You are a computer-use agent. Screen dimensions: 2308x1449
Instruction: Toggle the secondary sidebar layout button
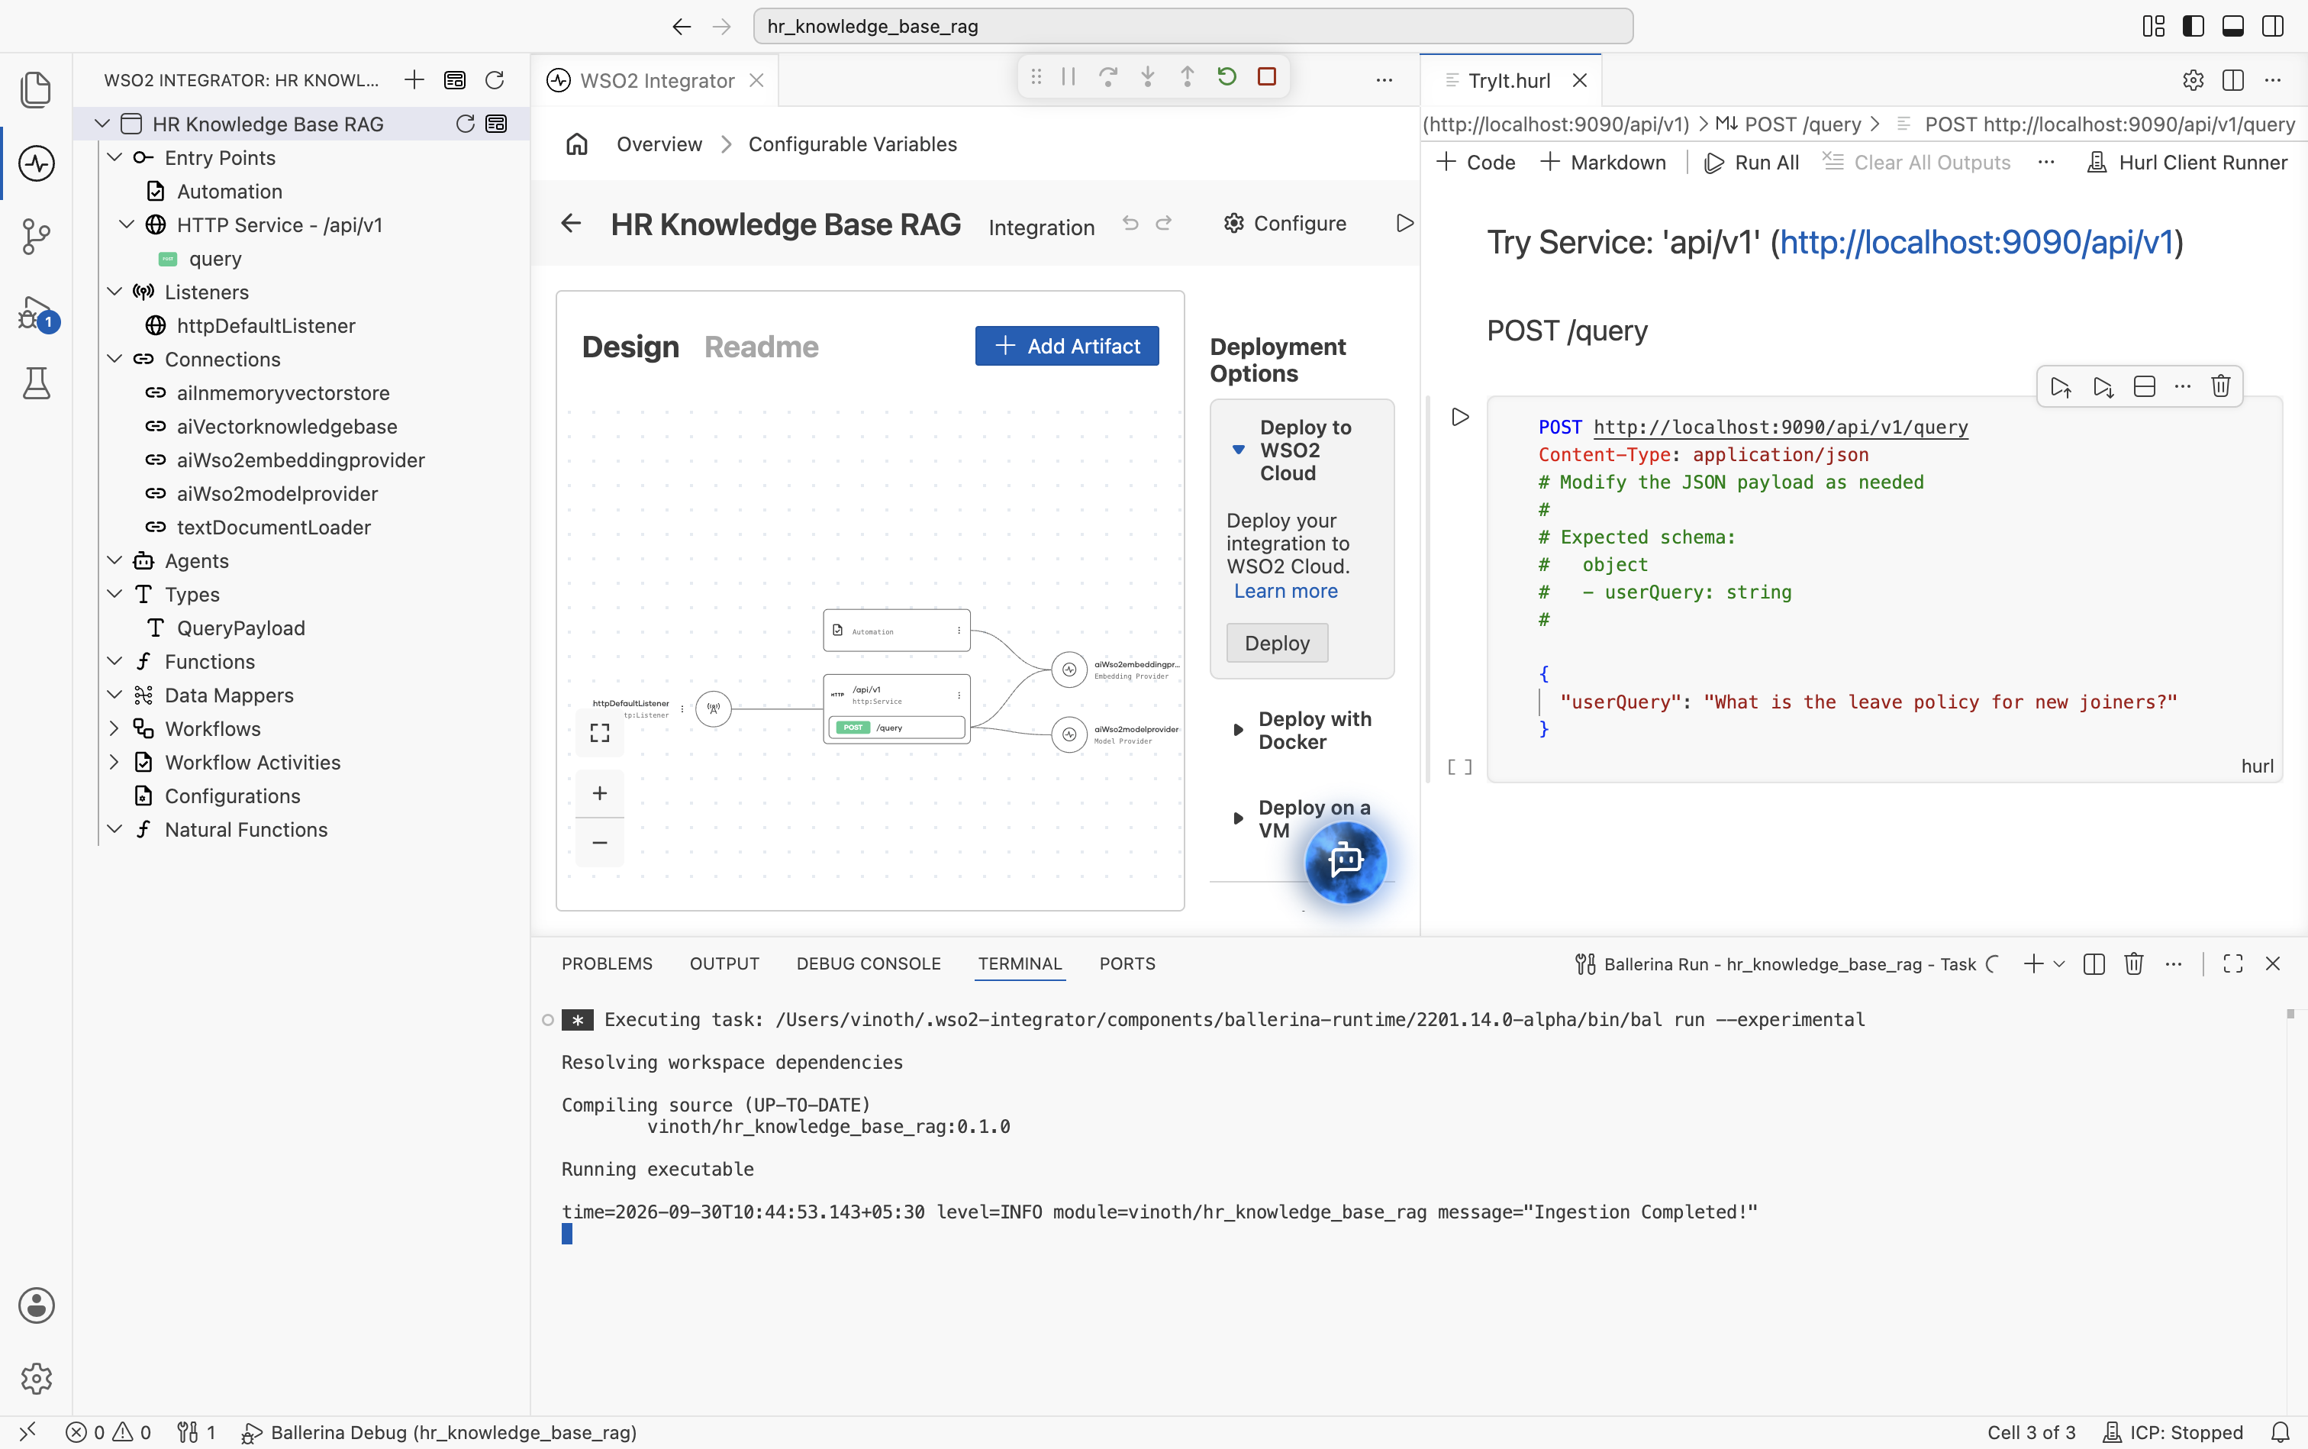pos(2271,26)
